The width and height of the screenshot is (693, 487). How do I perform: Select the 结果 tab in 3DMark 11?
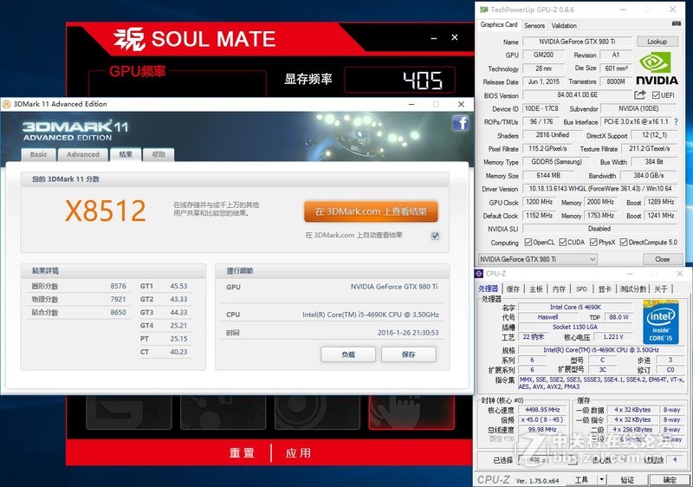click(126, 154)
